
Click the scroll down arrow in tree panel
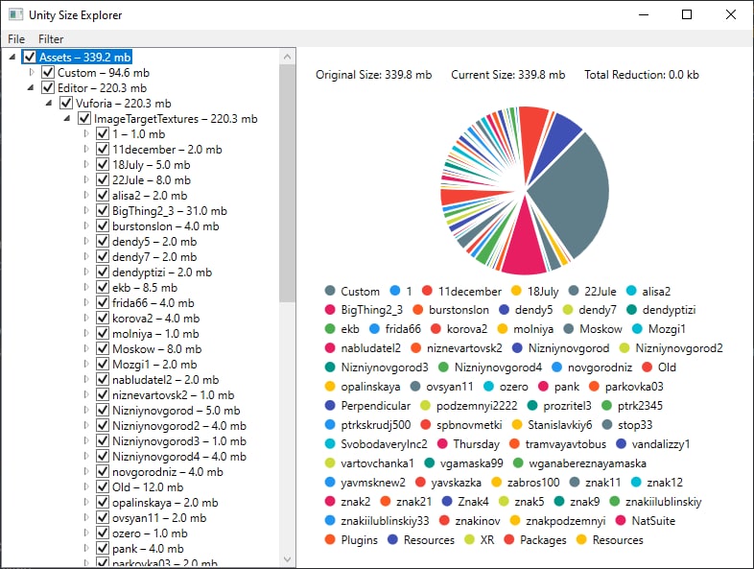pos(288,558)
